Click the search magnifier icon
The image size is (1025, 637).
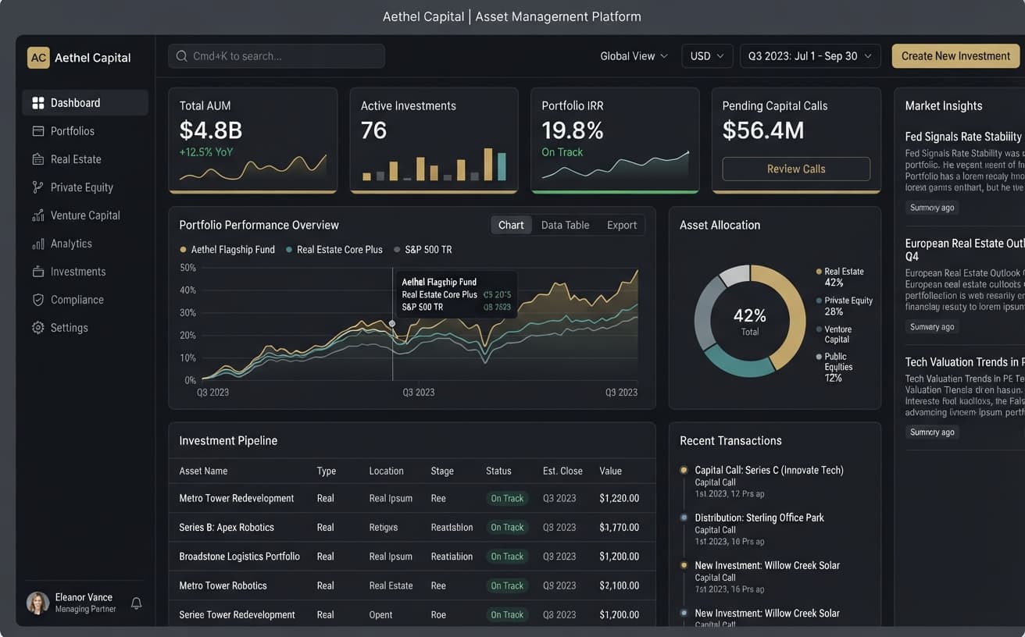pos(182,56)
